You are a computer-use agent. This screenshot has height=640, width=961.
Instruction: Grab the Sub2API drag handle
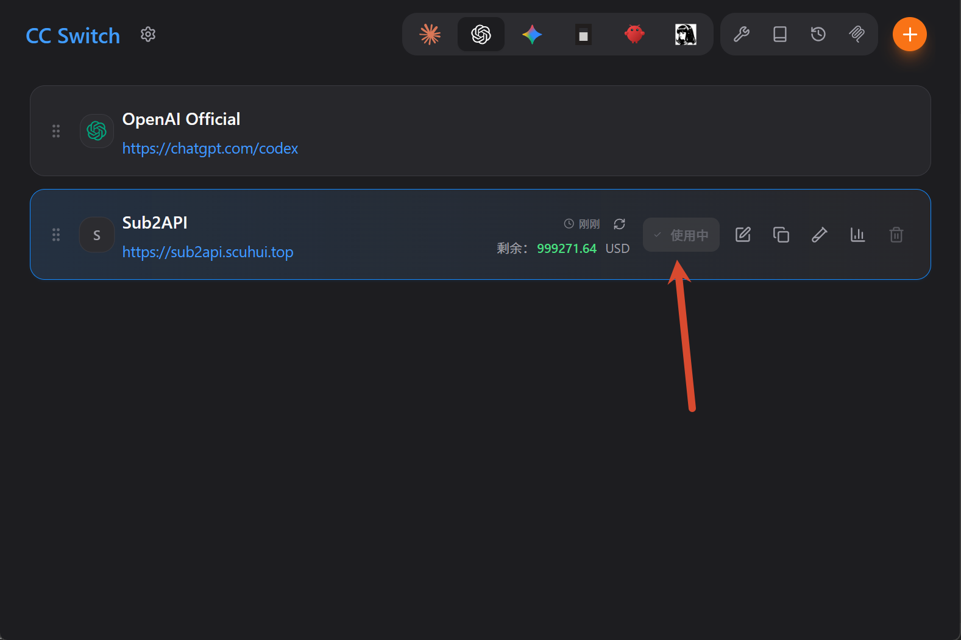(56, 235)
